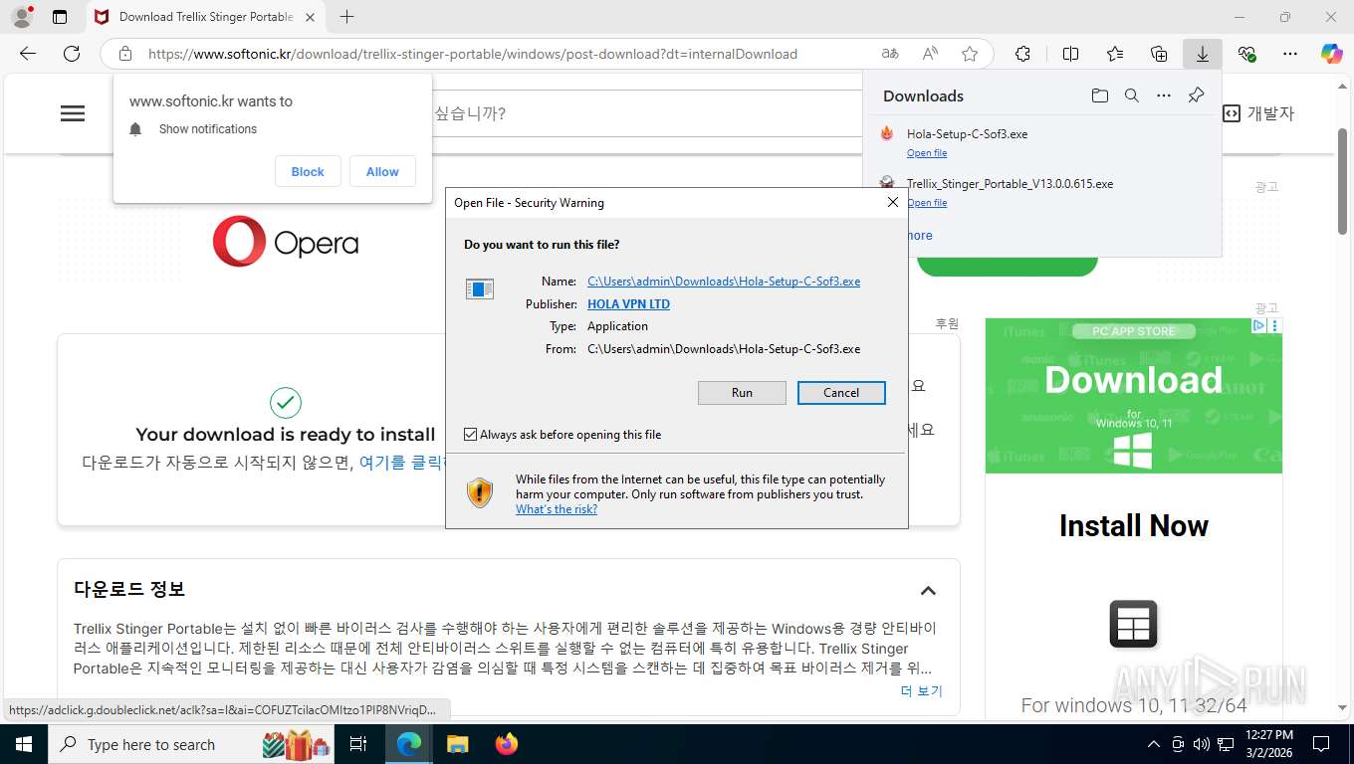Close the Open File Security Warning dialog
The width and height of the screenshot is (1354, 764).
(x=893, y=202)
